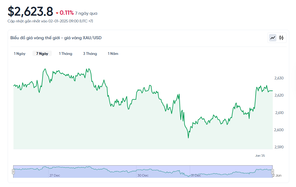Select the 7 Ngày time range

point(42,54)
